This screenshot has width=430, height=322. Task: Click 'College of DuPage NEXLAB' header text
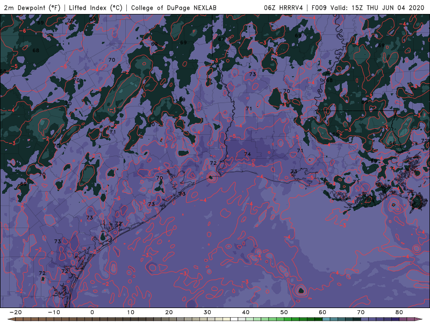click(174, 8)
